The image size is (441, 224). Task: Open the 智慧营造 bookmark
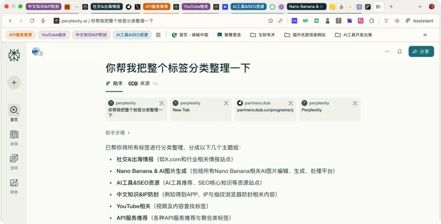tap(229, 35)
